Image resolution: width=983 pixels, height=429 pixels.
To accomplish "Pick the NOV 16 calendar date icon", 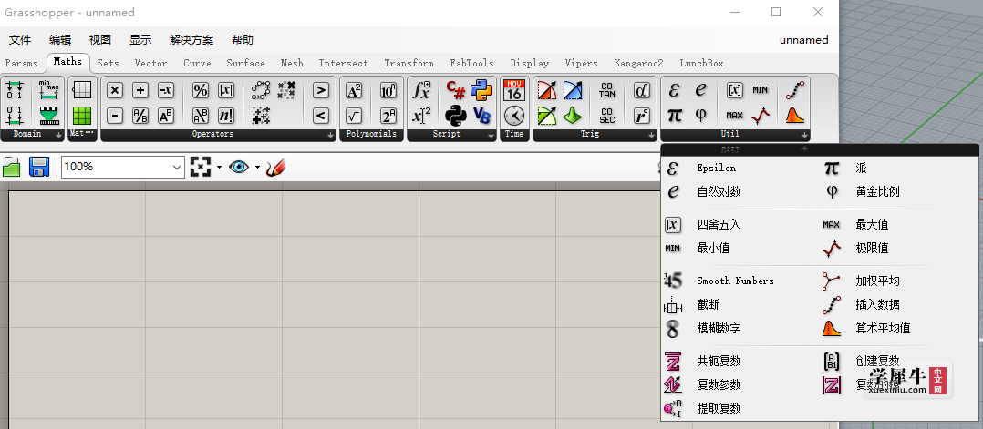I will coord(514,90).
